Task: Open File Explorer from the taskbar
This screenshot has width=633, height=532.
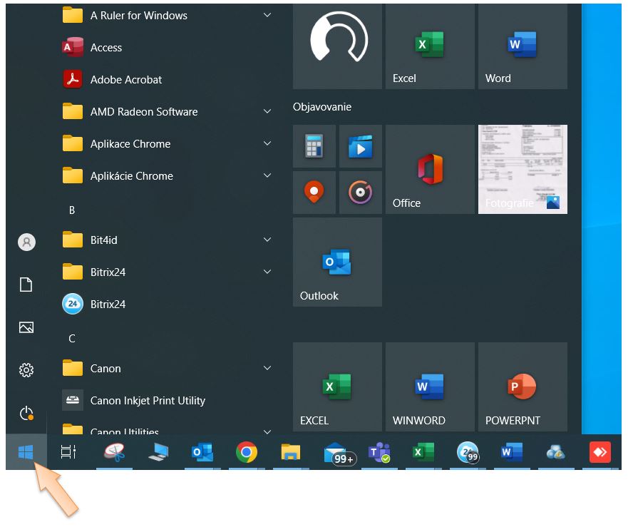Action: [290, 452]
